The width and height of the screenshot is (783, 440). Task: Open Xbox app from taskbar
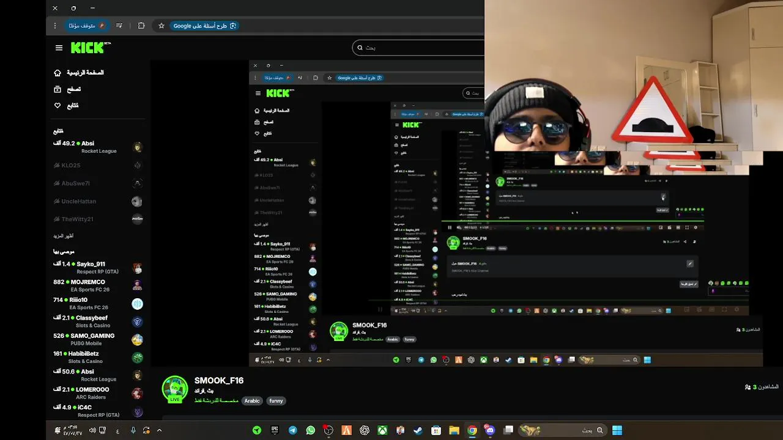pos(382,430)
